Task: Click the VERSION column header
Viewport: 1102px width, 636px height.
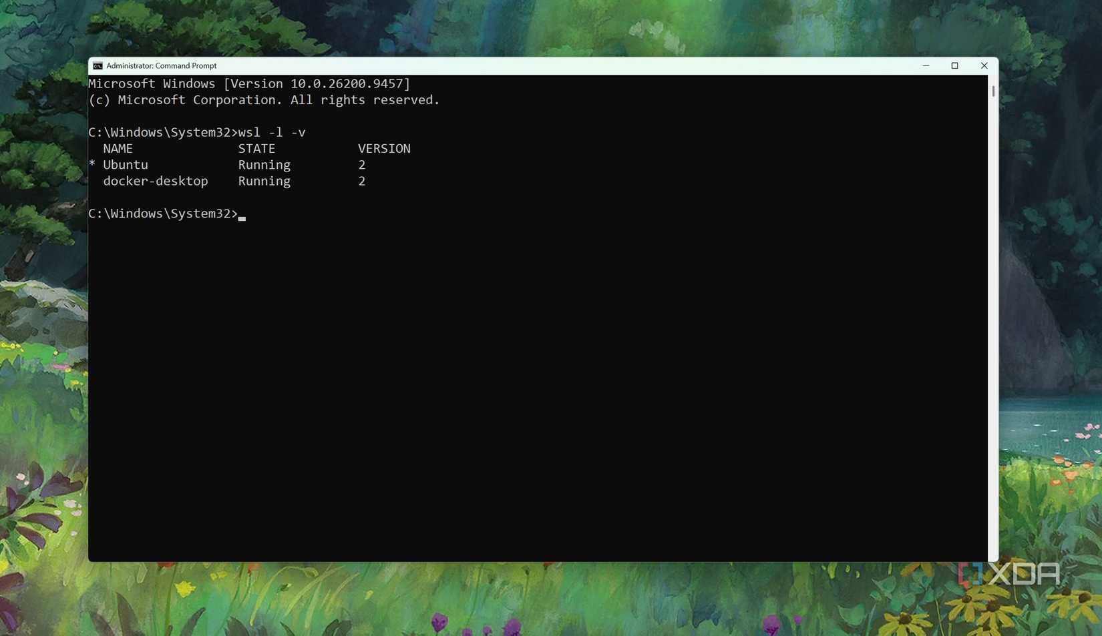Action: 384,149
